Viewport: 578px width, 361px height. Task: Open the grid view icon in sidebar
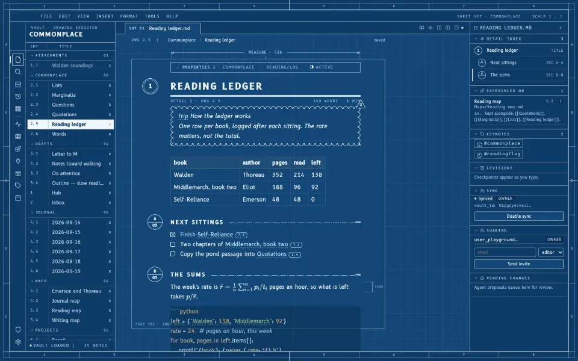(17, 109)
